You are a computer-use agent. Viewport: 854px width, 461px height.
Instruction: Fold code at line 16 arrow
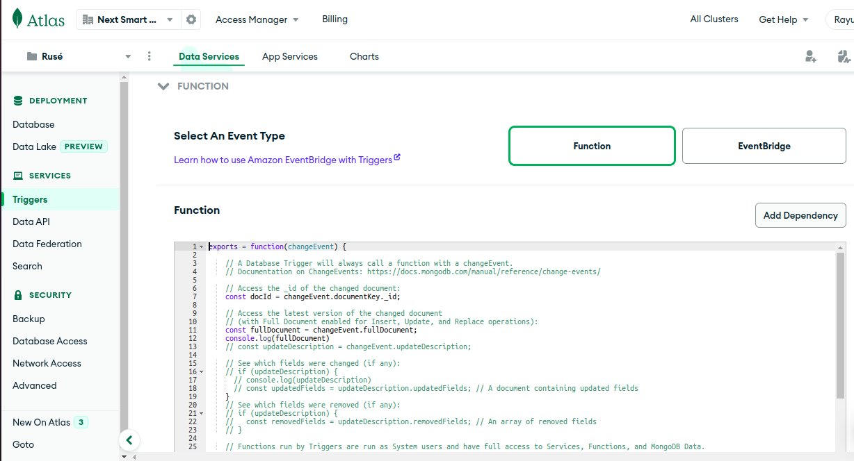[x=202, y=372]
